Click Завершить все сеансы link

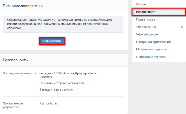click(x=56, y=89)
